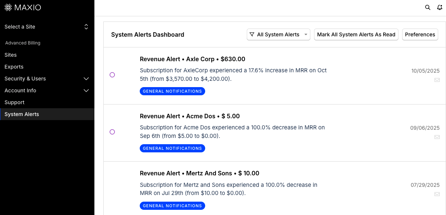Open Revenue Alert • Mertz And Sons • $ 10.00 title

pyautogui.click(x=200, y=173)
